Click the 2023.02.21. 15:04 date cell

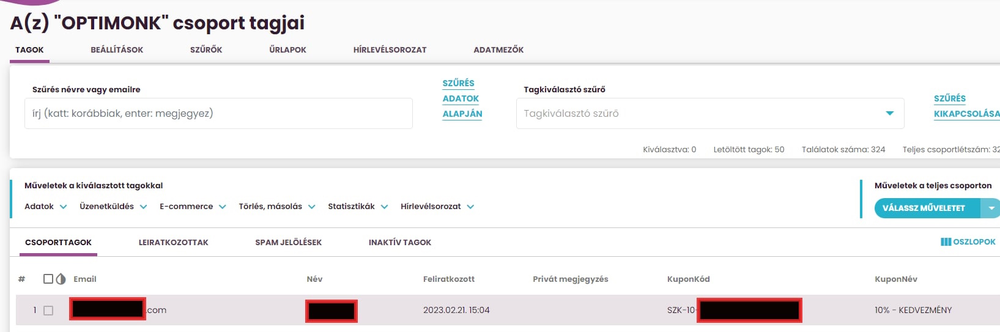[x=456, y=311]
